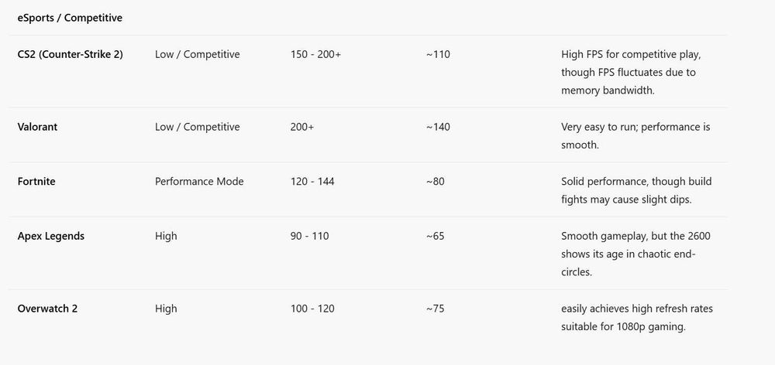Select the Valorant game name cell
Image resolution: width=775 pixels, height=365 pixels.
coord(39,127)
